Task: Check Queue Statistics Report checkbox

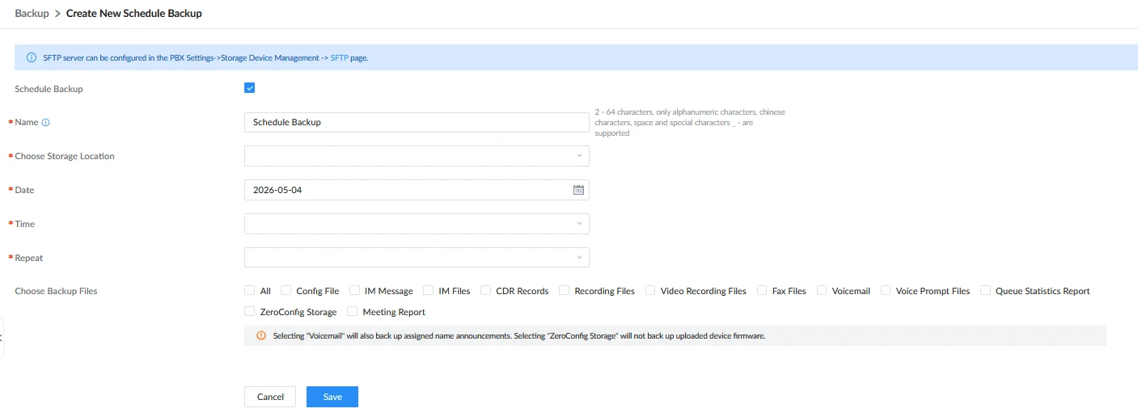Action: tap(985, 290)
